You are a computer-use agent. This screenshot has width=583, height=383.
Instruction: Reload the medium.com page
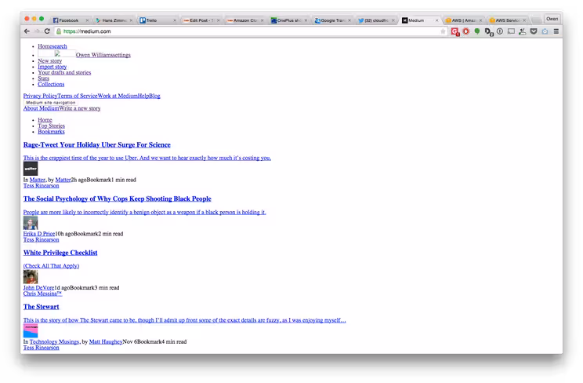coord(47,31)
